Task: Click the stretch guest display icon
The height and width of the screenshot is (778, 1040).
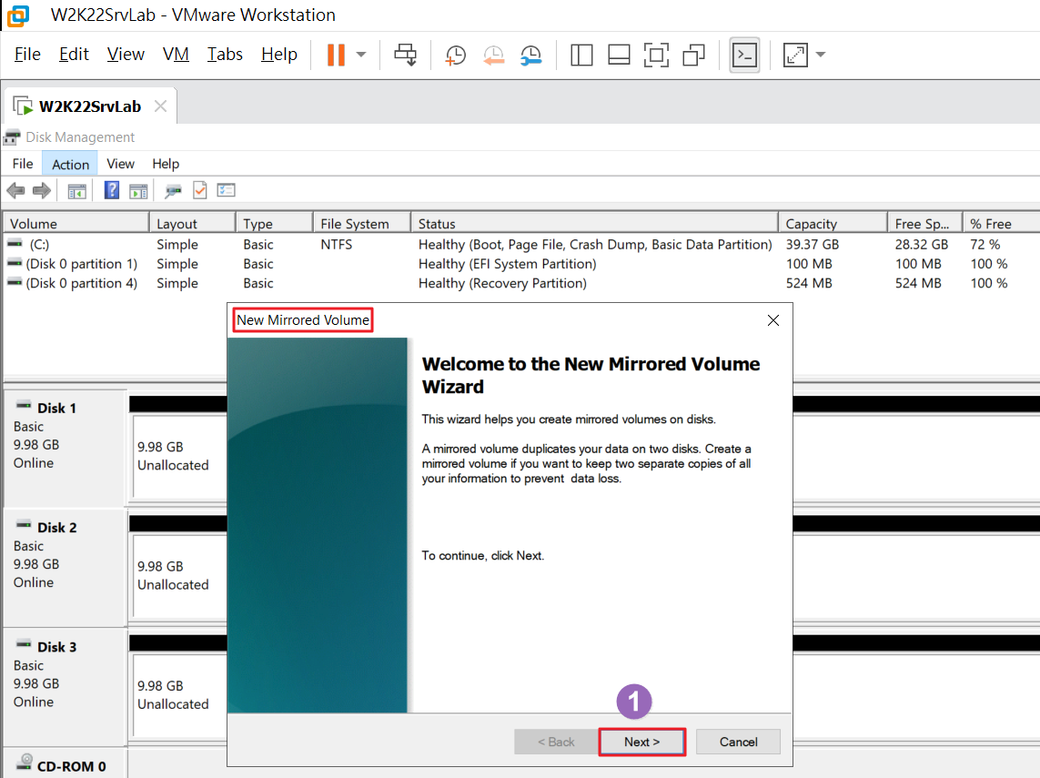Action: (x=795, y=55)
